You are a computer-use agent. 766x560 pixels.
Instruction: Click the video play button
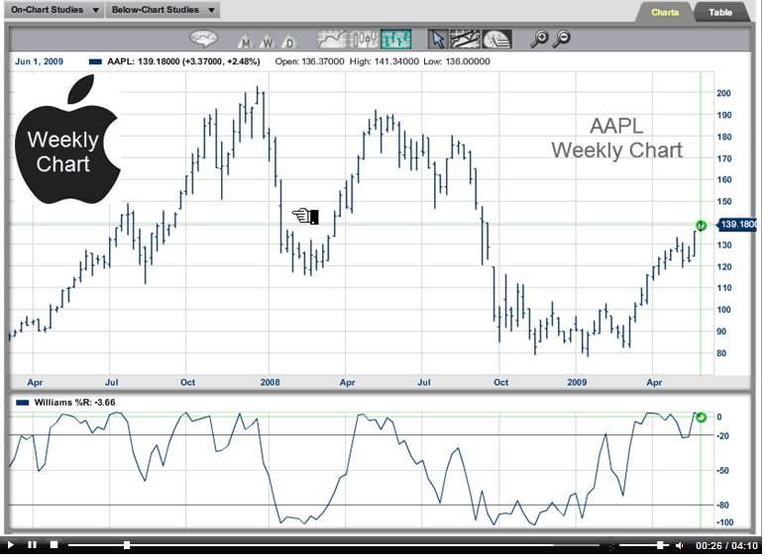click(11, 544)
